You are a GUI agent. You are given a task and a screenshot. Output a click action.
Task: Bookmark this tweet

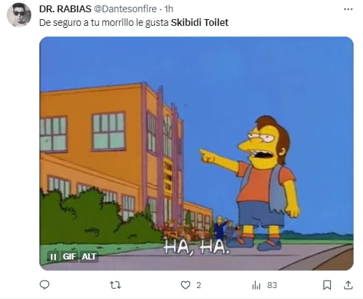point(327,285)
